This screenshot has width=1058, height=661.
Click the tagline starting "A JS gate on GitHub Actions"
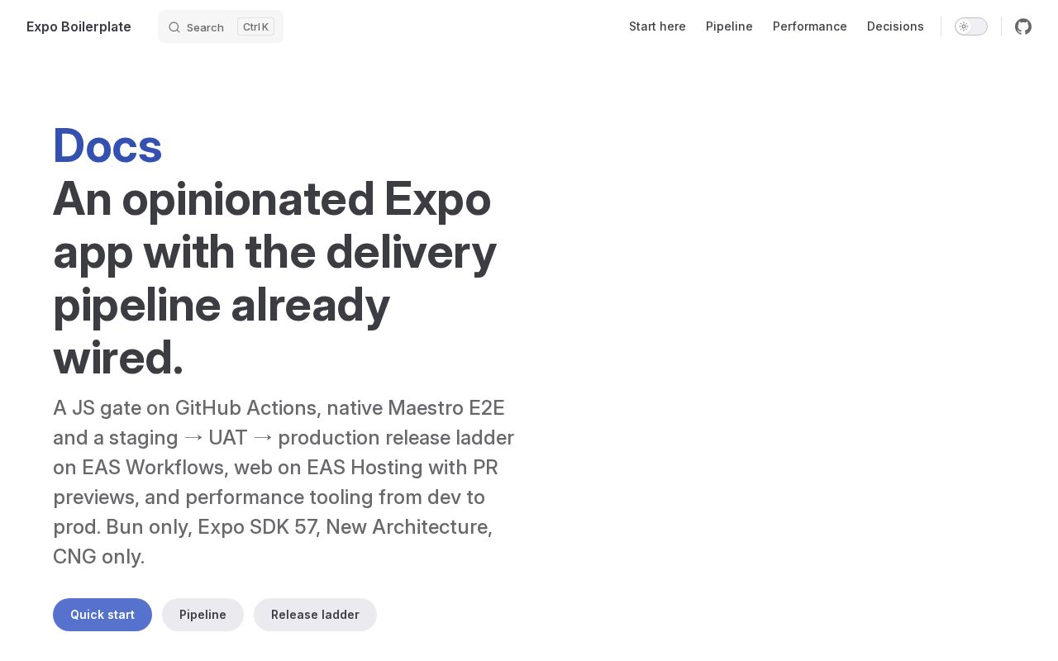(x=284, y=482)
